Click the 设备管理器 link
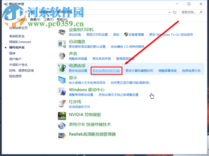 (x=136, y=35)
